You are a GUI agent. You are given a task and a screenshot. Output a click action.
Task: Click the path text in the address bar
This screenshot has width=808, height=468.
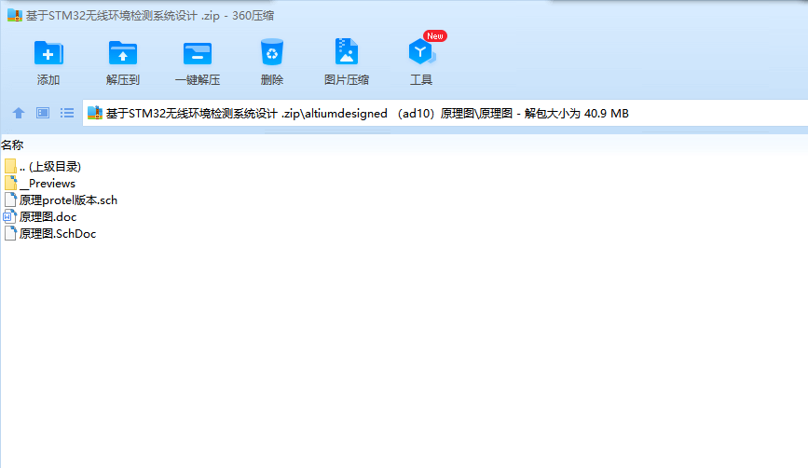tap(367, 114)
